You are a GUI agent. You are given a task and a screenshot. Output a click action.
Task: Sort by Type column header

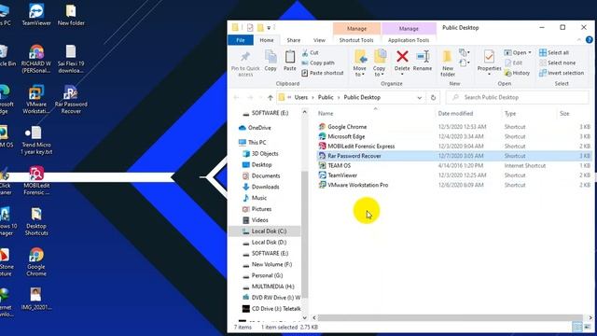click(510, 114)
